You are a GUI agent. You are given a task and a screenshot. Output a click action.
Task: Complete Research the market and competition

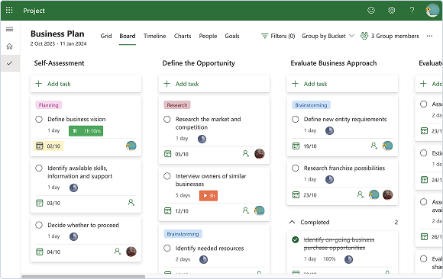click(x=167, y=120)
